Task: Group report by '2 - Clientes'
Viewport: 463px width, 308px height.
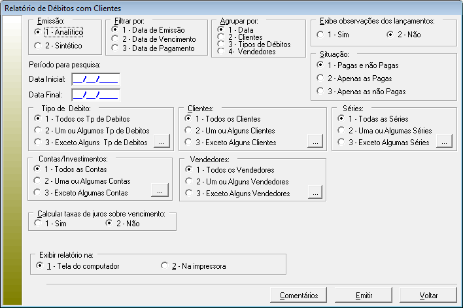Action: coord(221,37)
